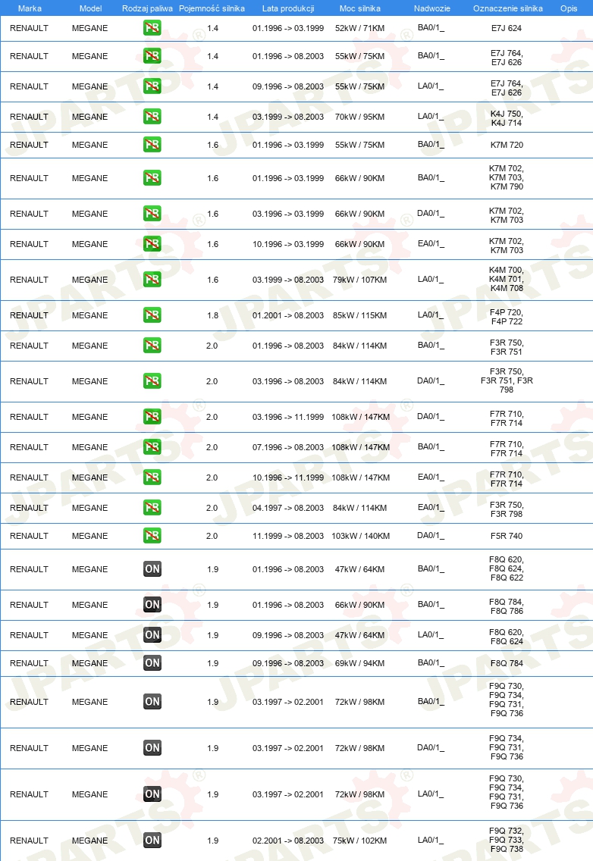Select the date range 07.1996 -> 08.2003
This screenshot has height=861, width=593.
click(x=288, y=447)
